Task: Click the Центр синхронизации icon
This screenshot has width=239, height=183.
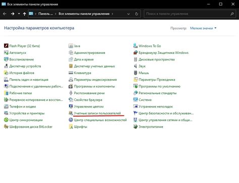Action: pyautogui.click(x=6, y=120)
